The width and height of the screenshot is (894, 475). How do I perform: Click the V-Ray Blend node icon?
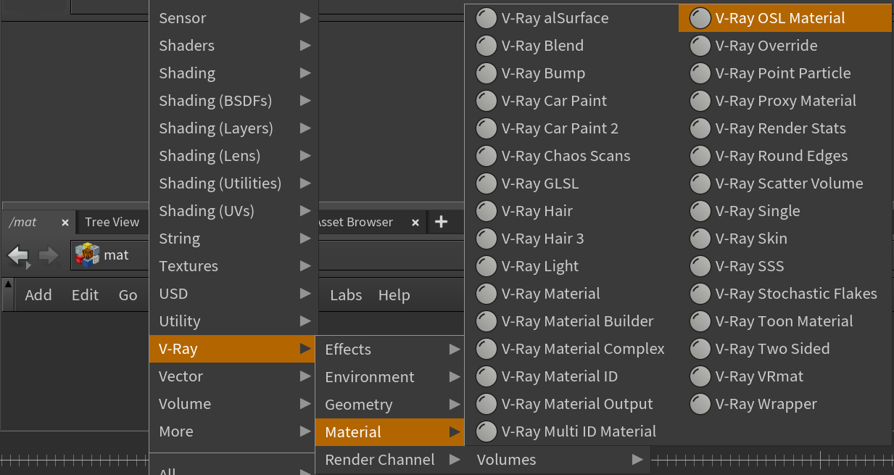pos(487,46)
